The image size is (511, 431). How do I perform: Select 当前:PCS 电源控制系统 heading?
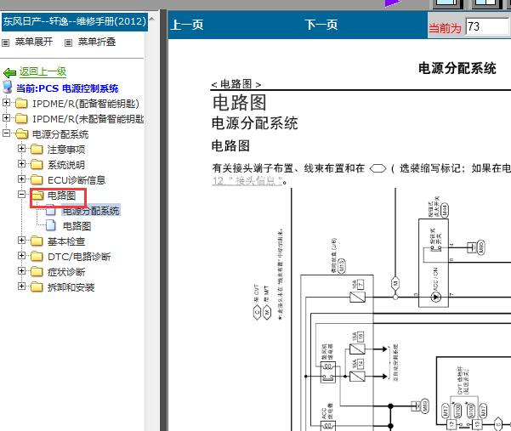coord(67,88)
